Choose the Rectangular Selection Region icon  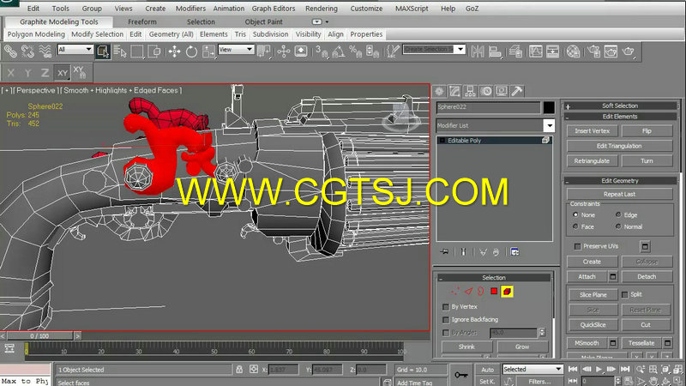137,51
